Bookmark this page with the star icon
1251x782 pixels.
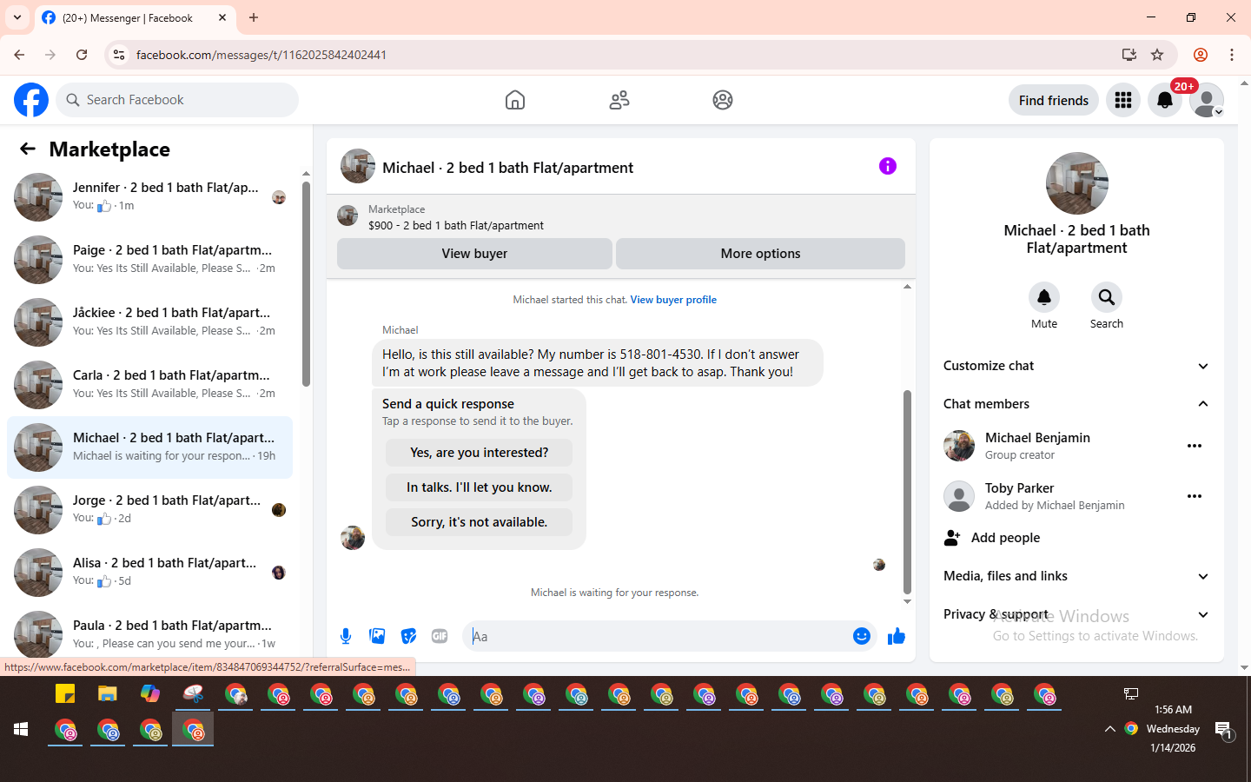(1157, 55)
